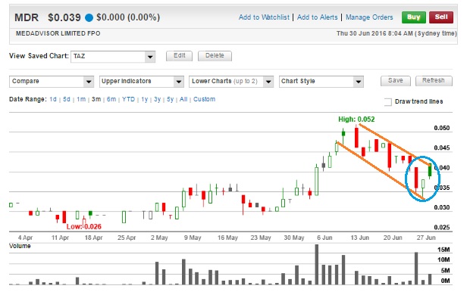Click the Delete saved chart button
Viewport: 467px width, 292px height.
(x=215, y=56)
